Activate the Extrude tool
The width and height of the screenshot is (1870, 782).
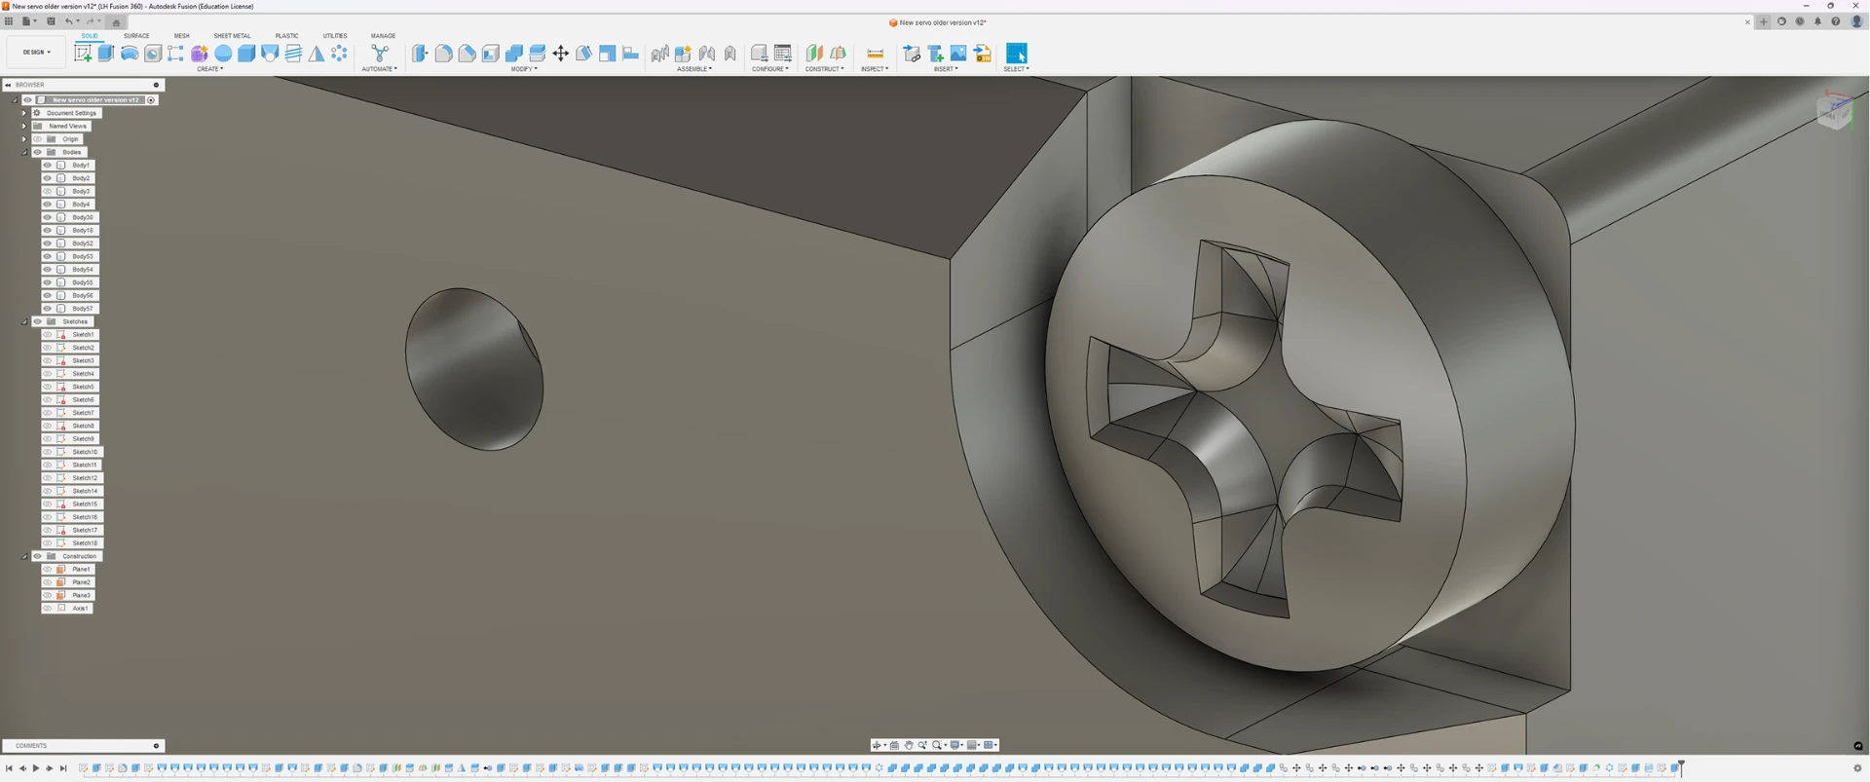click(x=106, y=54)
